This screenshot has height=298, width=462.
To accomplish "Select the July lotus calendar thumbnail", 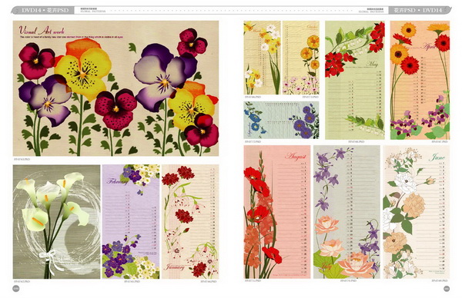I will click(346, 212).
